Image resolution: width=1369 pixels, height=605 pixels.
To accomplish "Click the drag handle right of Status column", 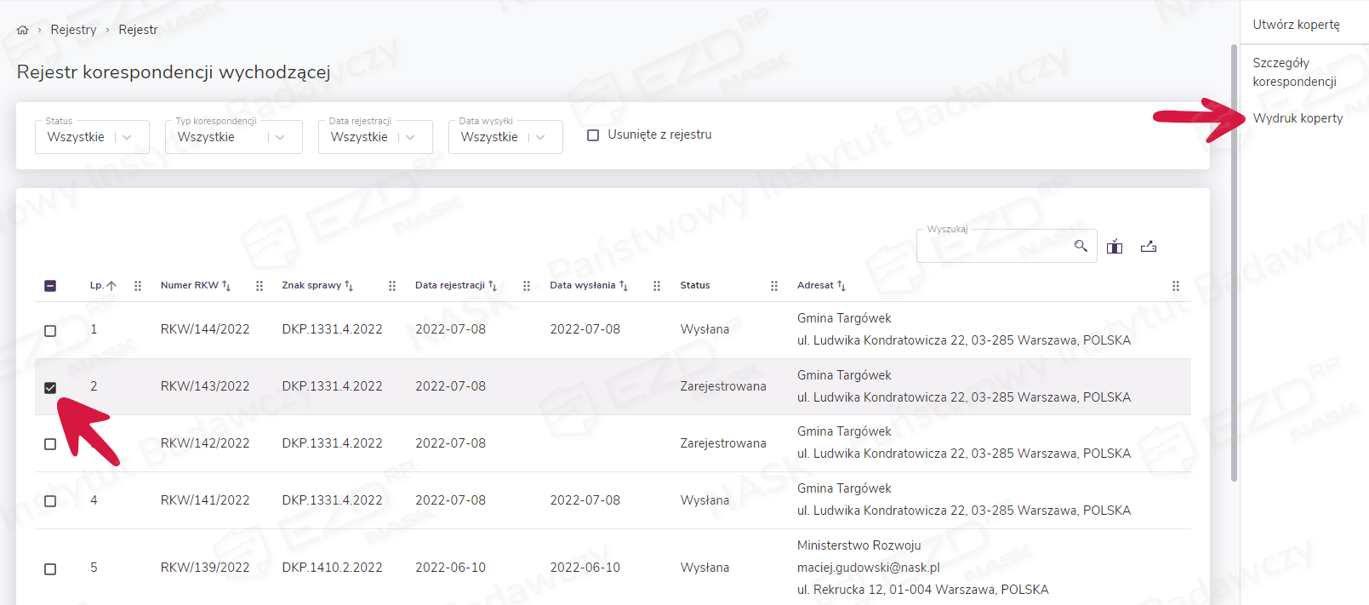I will [773, 286].
